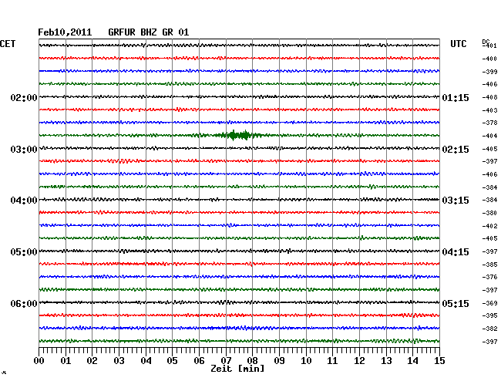This screenshot has height=381, width=501.
Task: Click the 05:15 UTC time label
Action: [x=456, y=303]
